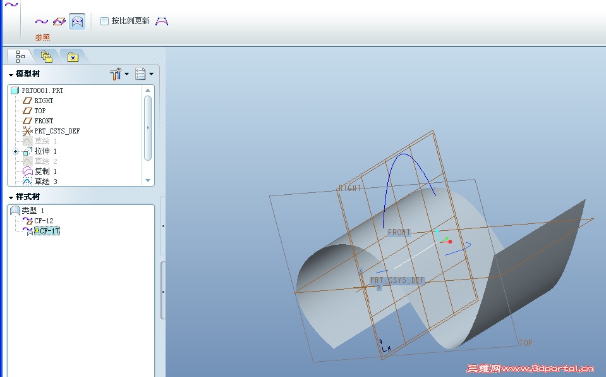Collapse the 样式树 section
This screenshot has width=606, height=377.
(11, 197)
